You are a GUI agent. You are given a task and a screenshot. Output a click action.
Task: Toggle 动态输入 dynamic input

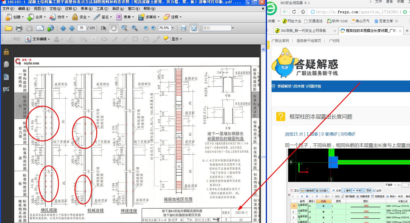[322, 191]
